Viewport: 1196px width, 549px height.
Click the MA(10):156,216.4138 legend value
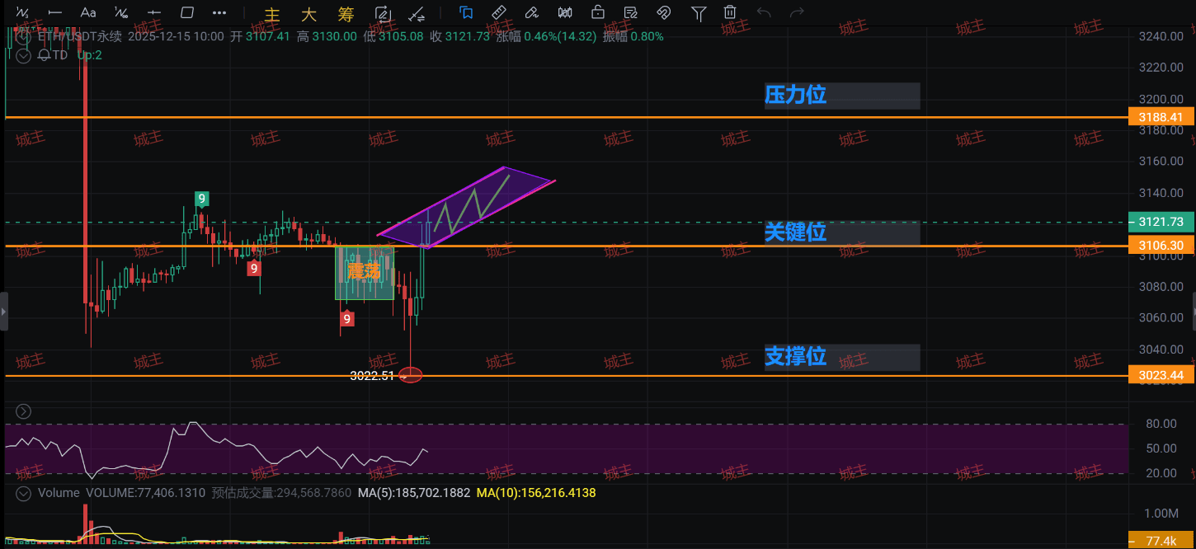click(535, 493)
